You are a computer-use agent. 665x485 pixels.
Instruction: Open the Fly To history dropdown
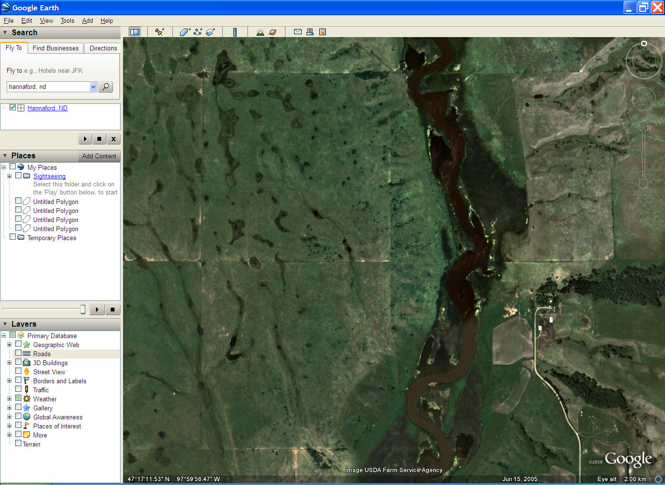click(93, 87)
